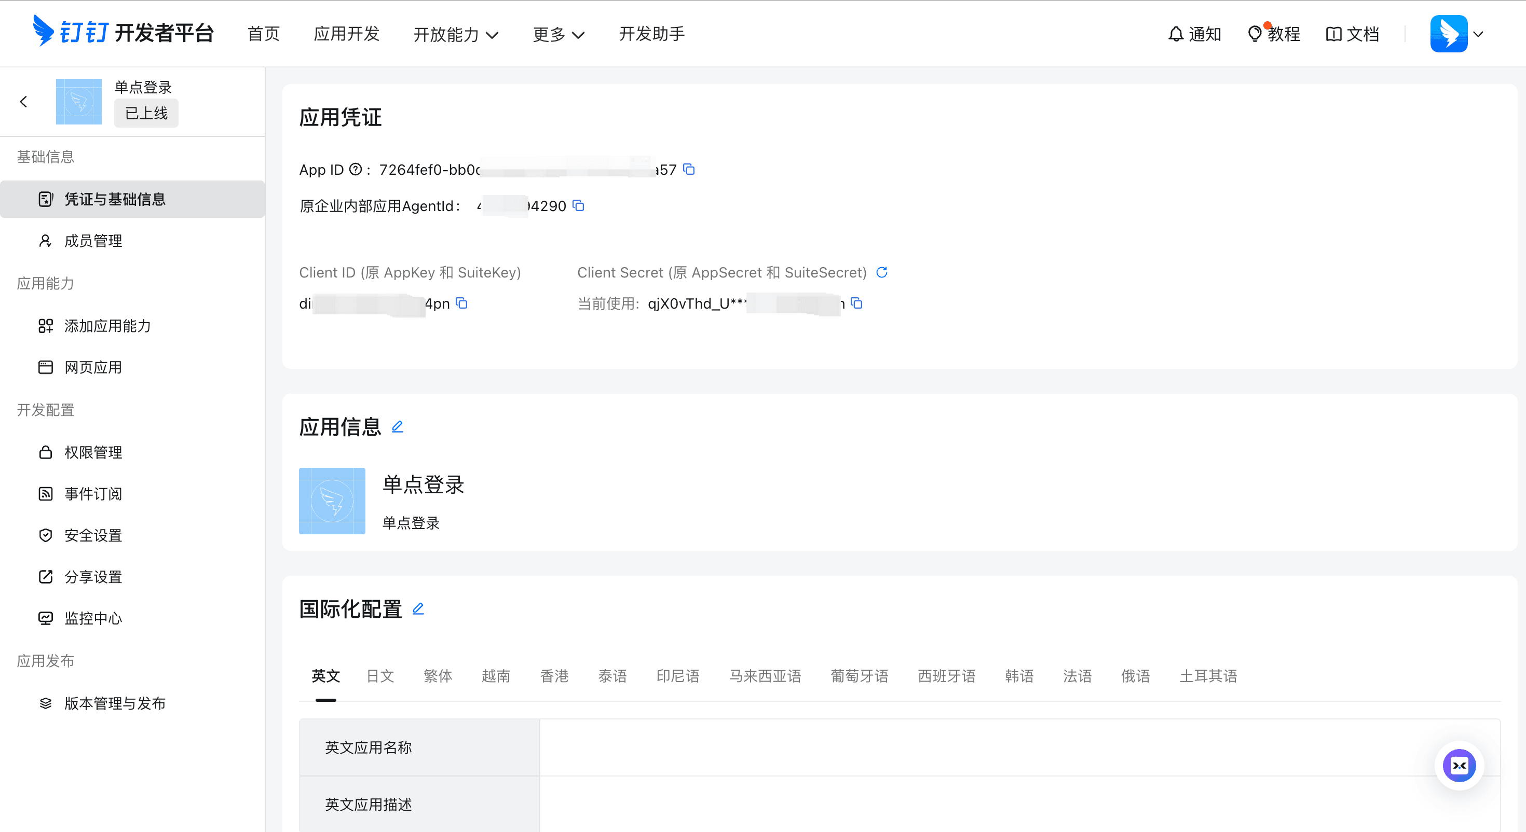Screen dimensions: 1526x832
Task: Expand the 开放能力 dropdown menu
Action: tap(456, 34)
